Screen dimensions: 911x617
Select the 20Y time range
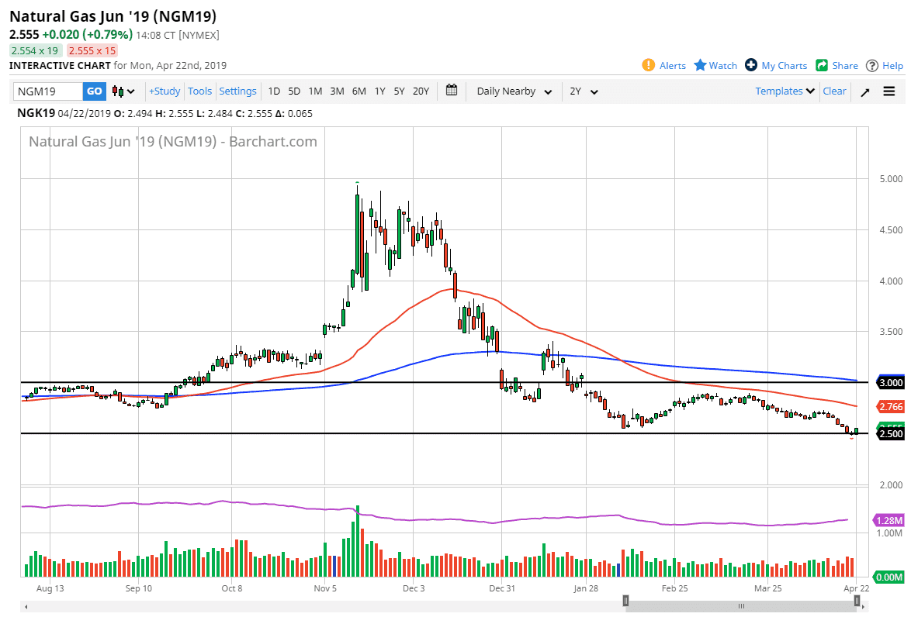tap(421, 91)
